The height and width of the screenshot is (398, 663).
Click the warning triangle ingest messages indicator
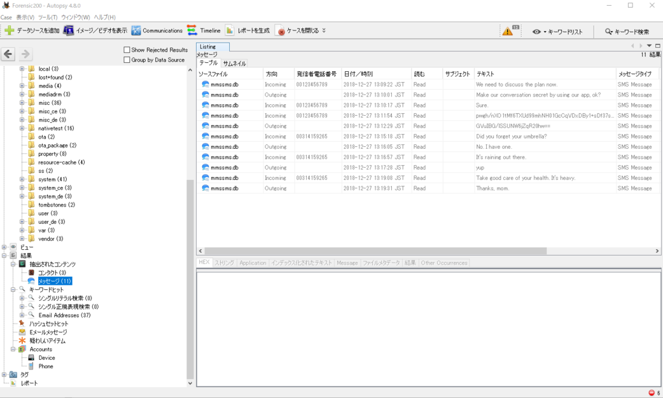[x=509, y=29]
